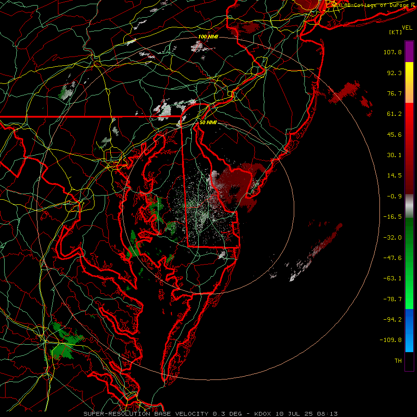
Task: Select the -16.5 velocity scale value
Action: pyautogui.click(x=392, y=217)
